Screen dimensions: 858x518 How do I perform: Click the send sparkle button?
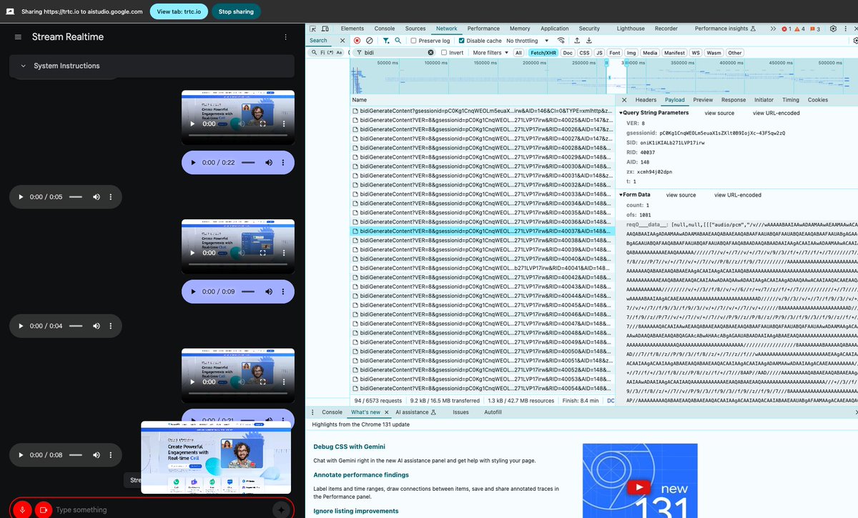click(281, 509)
